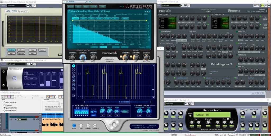Click the a|b compare button in Perfect Space

78,7
